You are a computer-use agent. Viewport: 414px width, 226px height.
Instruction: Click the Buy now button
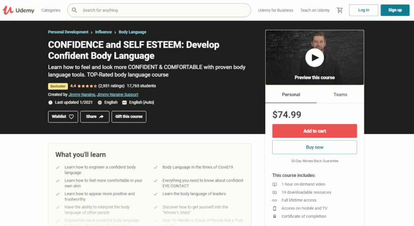[314, 147]
